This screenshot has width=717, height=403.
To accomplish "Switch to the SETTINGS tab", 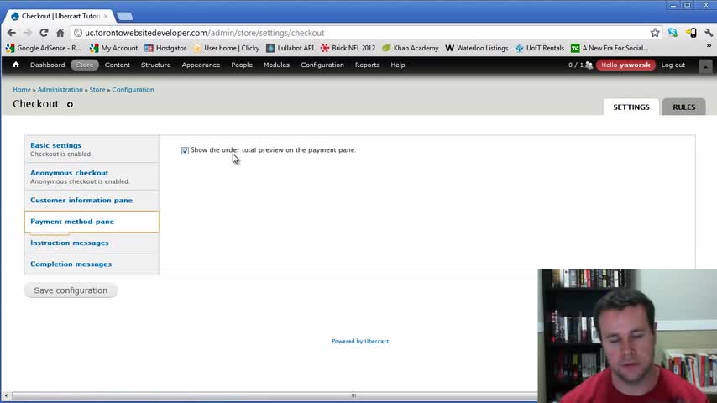I will [x=631, y=107].
